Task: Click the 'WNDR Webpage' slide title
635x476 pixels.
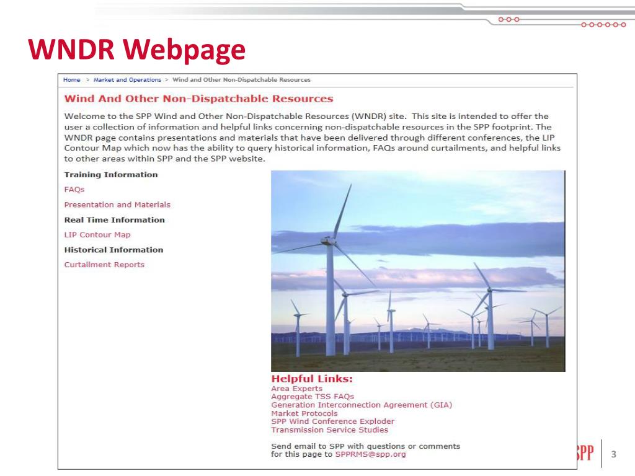Action: [136, 50]
